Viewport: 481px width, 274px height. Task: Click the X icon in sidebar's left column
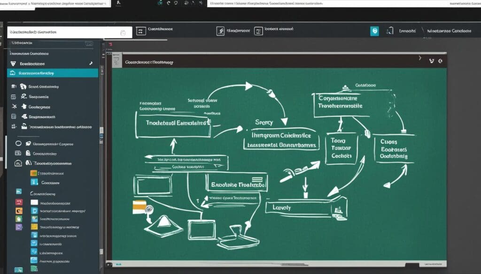click(x=14, y=107)
